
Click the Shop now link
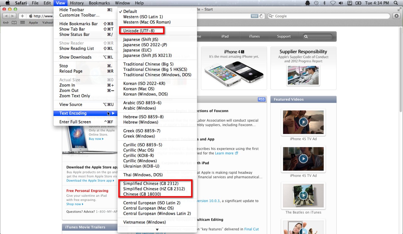point(75,204)
